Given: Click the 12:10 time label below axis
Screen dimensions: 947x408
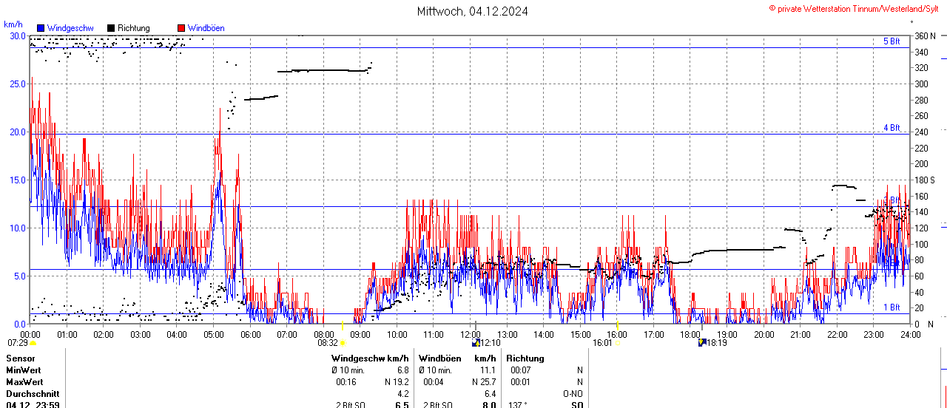Looking at the screenshot, I should click(x=491, y=343).
